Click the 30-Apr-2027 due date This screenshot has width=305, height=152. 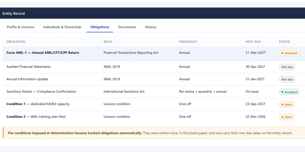coord(255,67)
